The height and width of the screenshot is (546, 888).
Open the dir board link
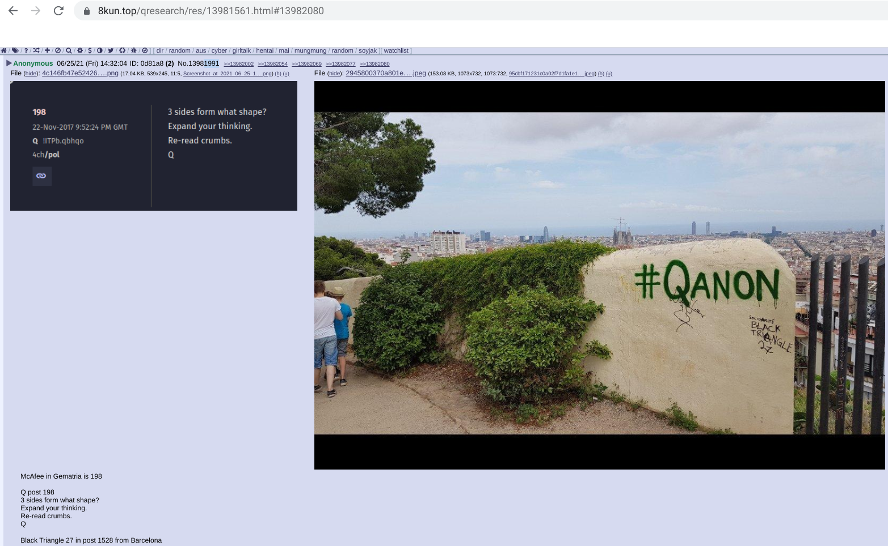(160, 50)
